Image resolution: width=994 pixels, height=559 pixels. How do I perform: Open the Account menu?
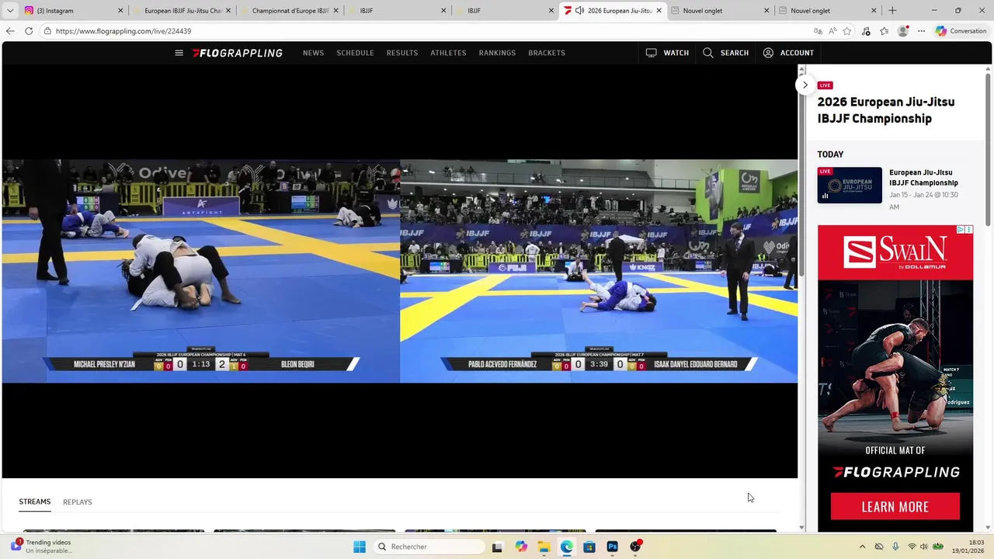point(788,53)
